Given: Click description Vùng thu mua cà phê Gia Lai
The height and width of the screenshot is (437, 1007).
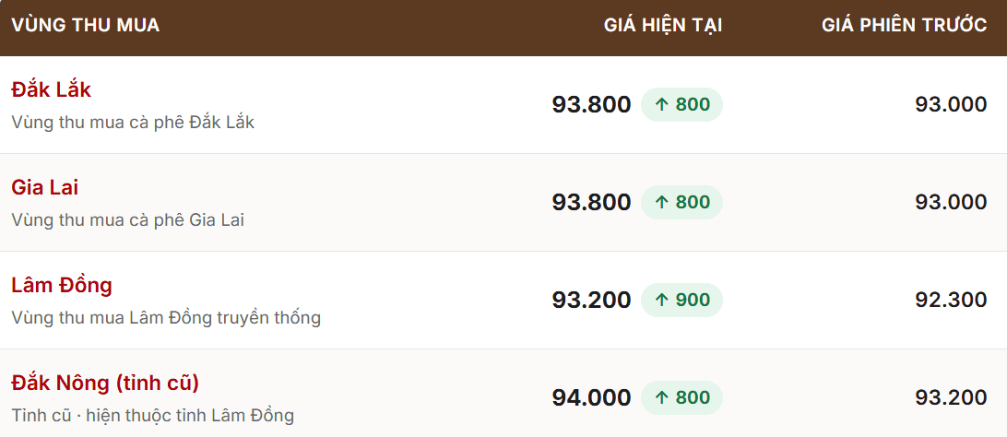Looking at the screenshot, I should 128,220.
